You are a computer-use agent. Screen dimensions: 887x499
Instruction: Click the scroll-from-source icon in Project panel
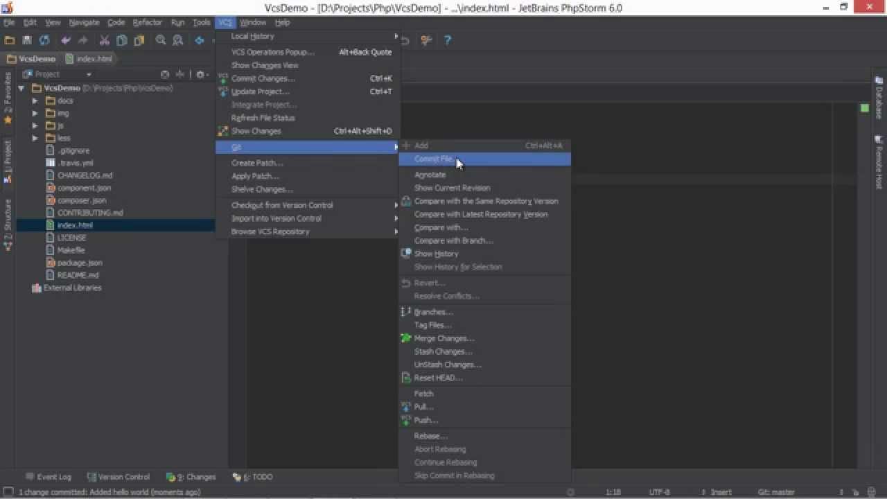pos(165,74)
